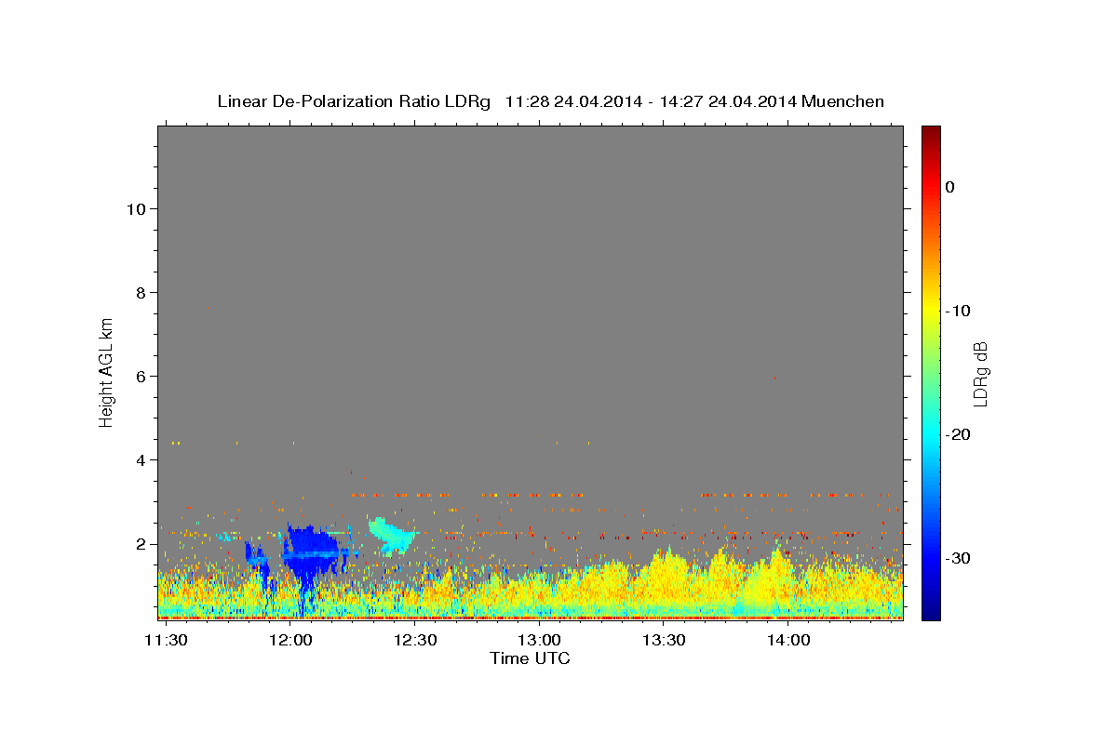The image size is (1117, 744).
Task: Click the plot title 'Linear De-Polarization Ratio LDRg'
Action: [x=354, y=100]
